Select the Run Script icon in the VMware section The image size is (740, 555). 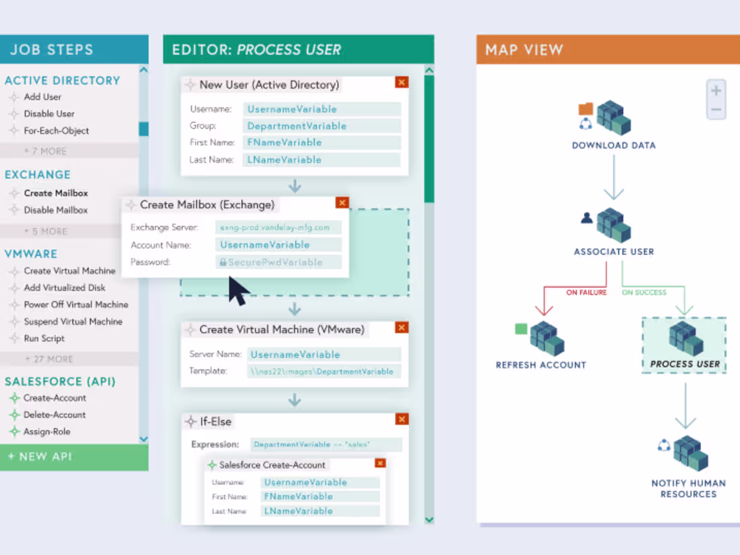pos(15,338)
